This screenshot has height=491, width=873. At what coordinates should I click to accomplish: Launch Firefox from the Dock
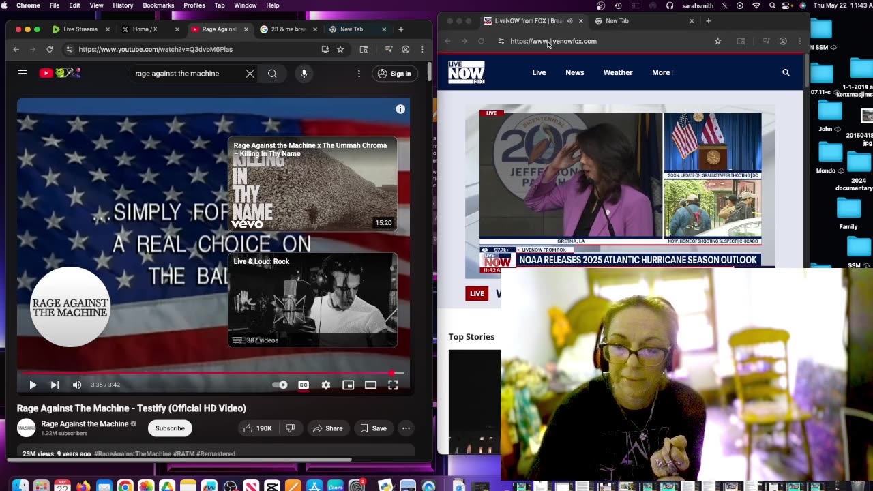click(x=83, y=486)
